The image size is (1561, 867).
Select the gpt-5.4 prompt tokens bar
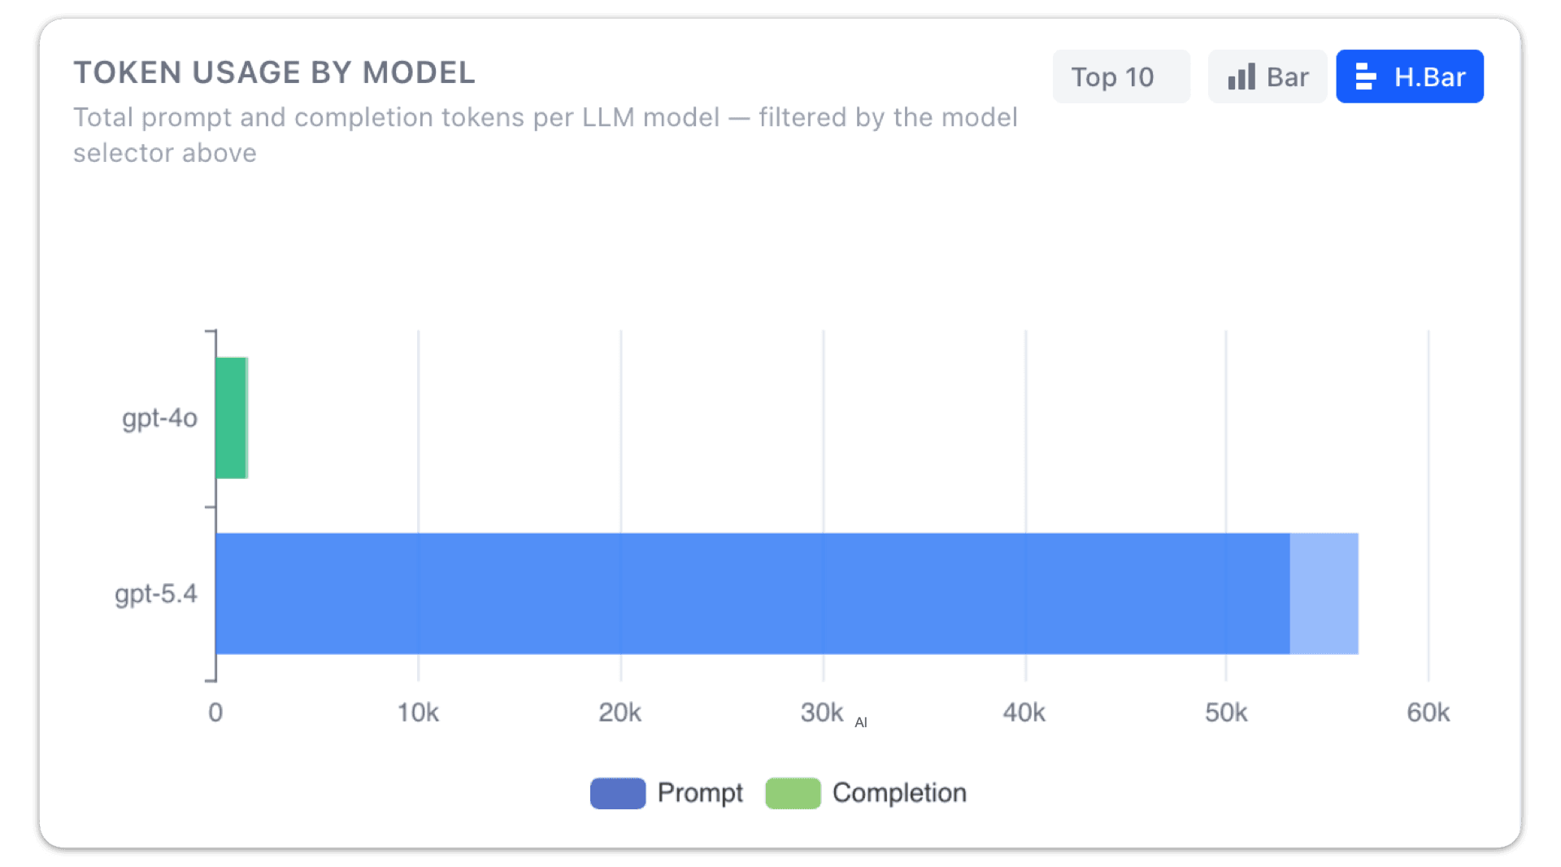coord(753,594)
